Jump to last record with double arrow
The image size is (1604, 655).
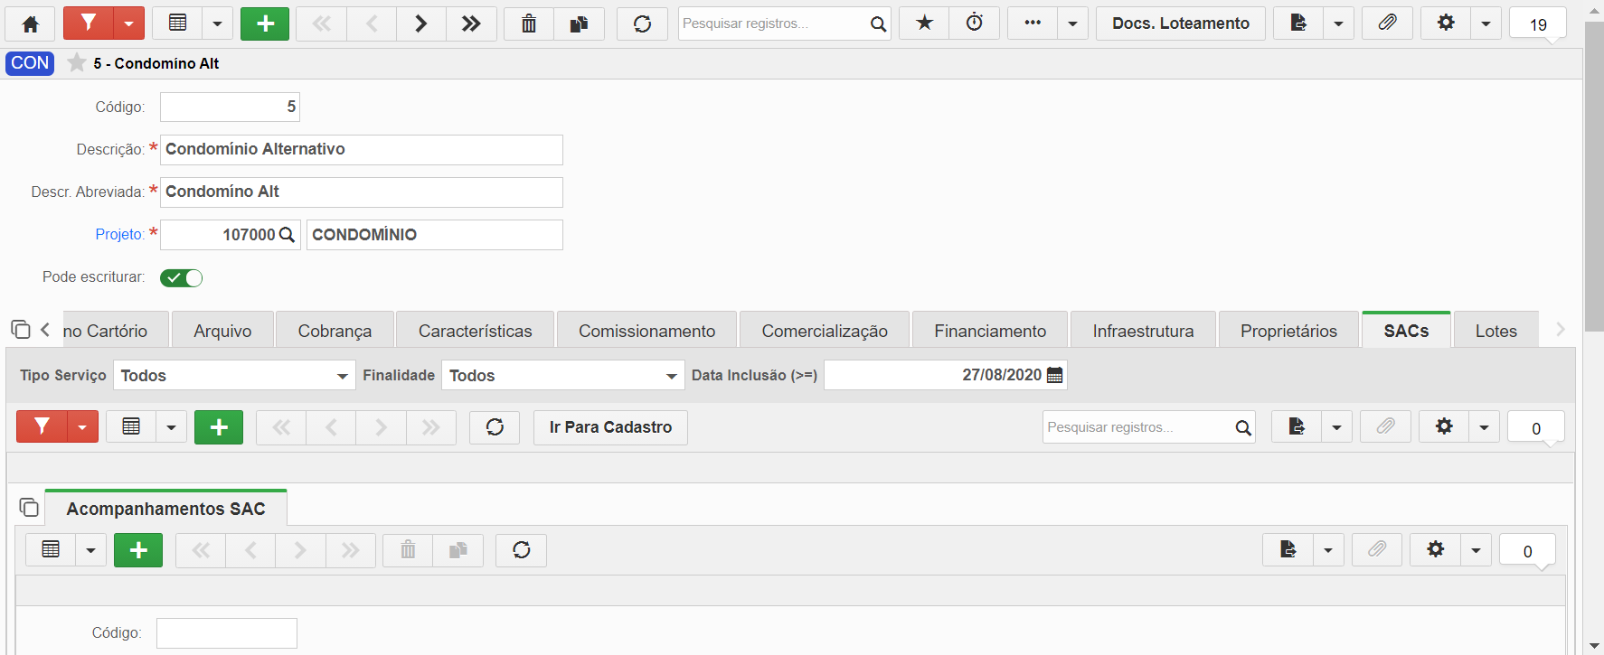click(471, 23)
